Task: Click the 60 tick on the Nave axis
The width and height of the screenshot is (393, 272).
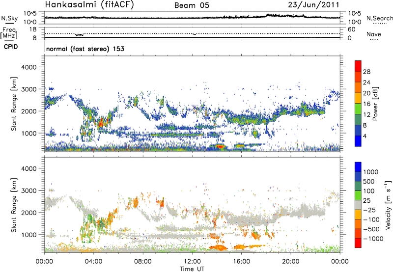Action: (351, 29)
